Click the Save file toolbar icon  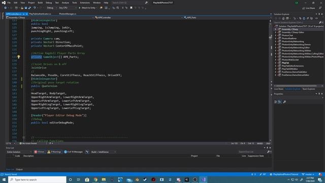point(26,8)
